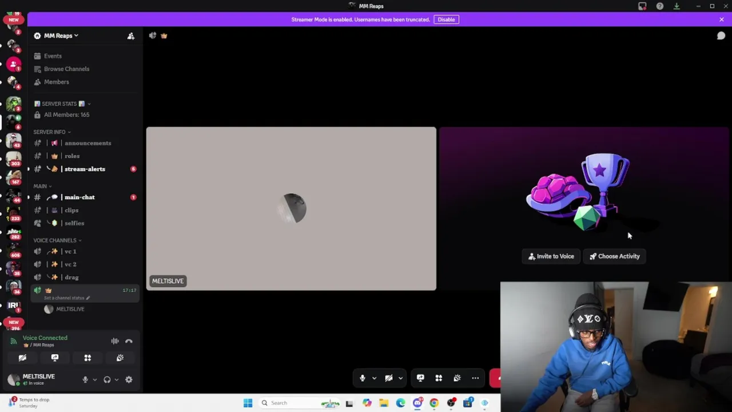732x412 pixels.
Task: Open more options ellipsis in call bar
Action: coord(475,378)
